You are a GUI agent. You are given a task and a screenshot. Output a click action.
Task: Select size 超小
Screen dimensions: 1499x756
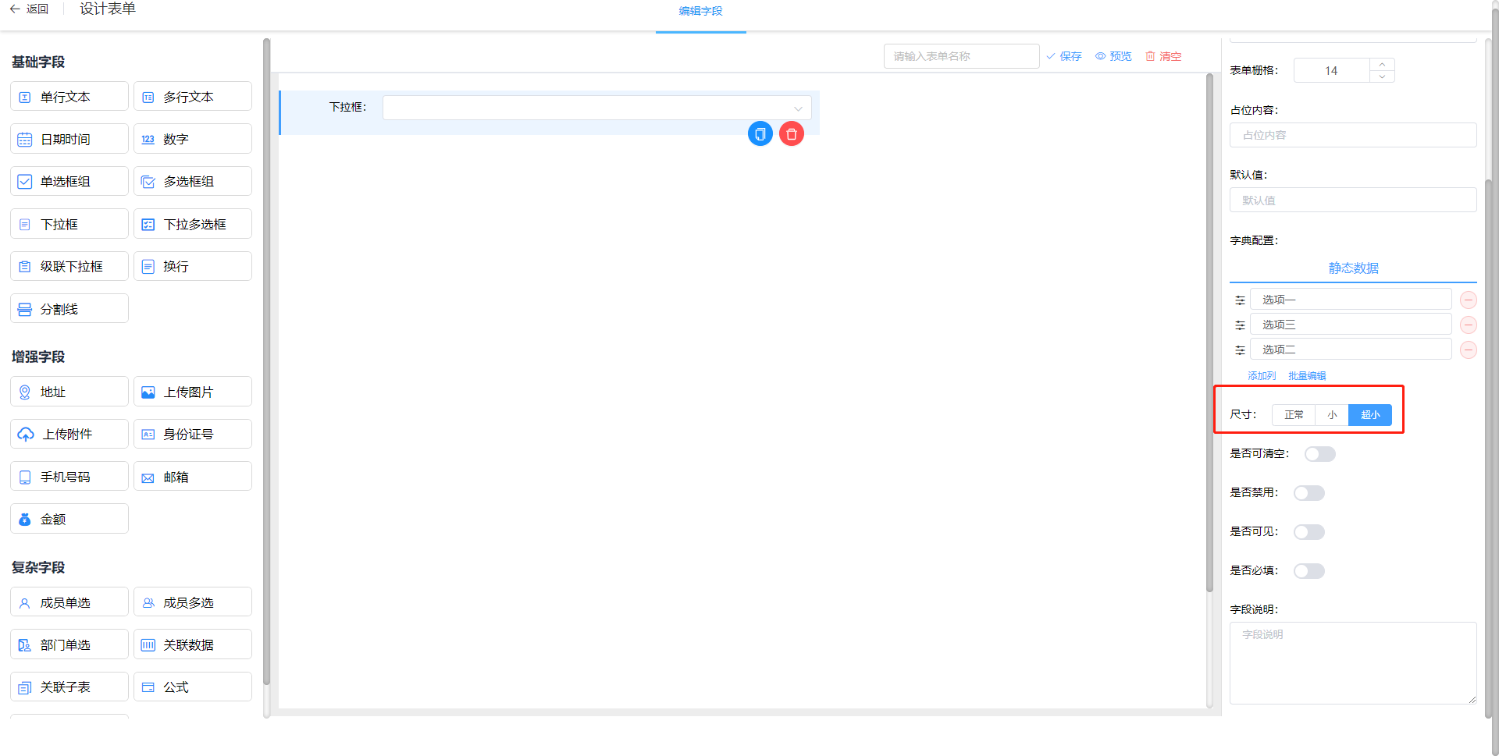(x=1370, y=415)
